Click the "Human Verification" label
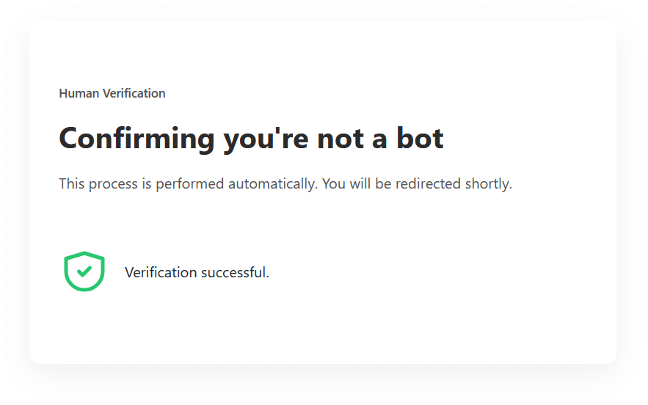 [112, 93]
